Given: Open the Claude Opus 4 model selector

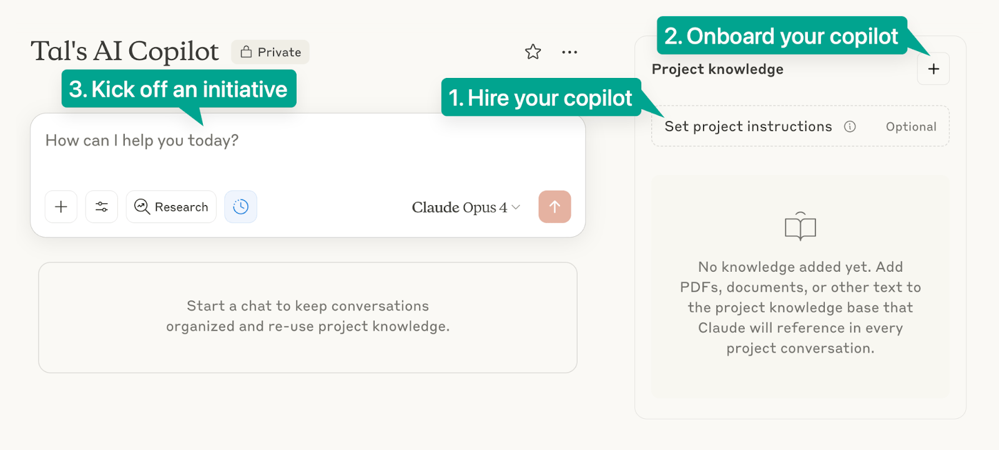Looking at the screenshot, I should point(466,207).
